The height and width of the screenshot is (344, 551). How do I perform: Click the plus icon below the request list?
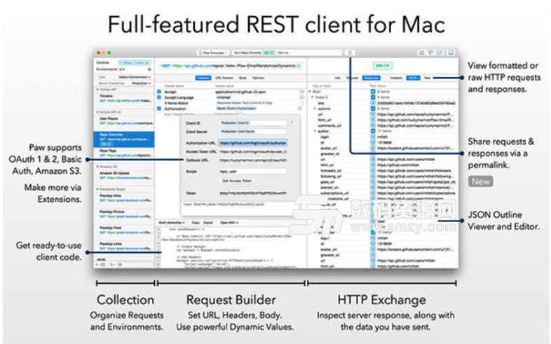[x=97, y=265]
